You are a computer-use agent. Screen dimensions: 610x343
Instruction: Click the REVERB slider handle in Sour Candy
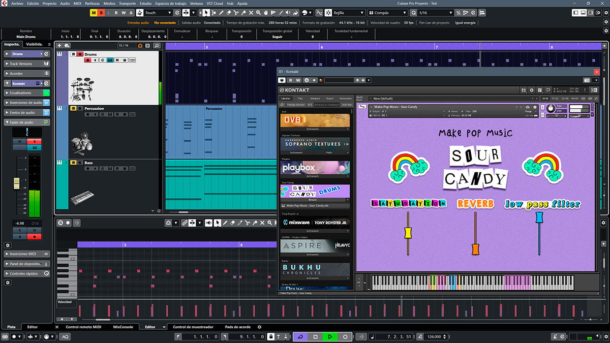coord(475,249)
